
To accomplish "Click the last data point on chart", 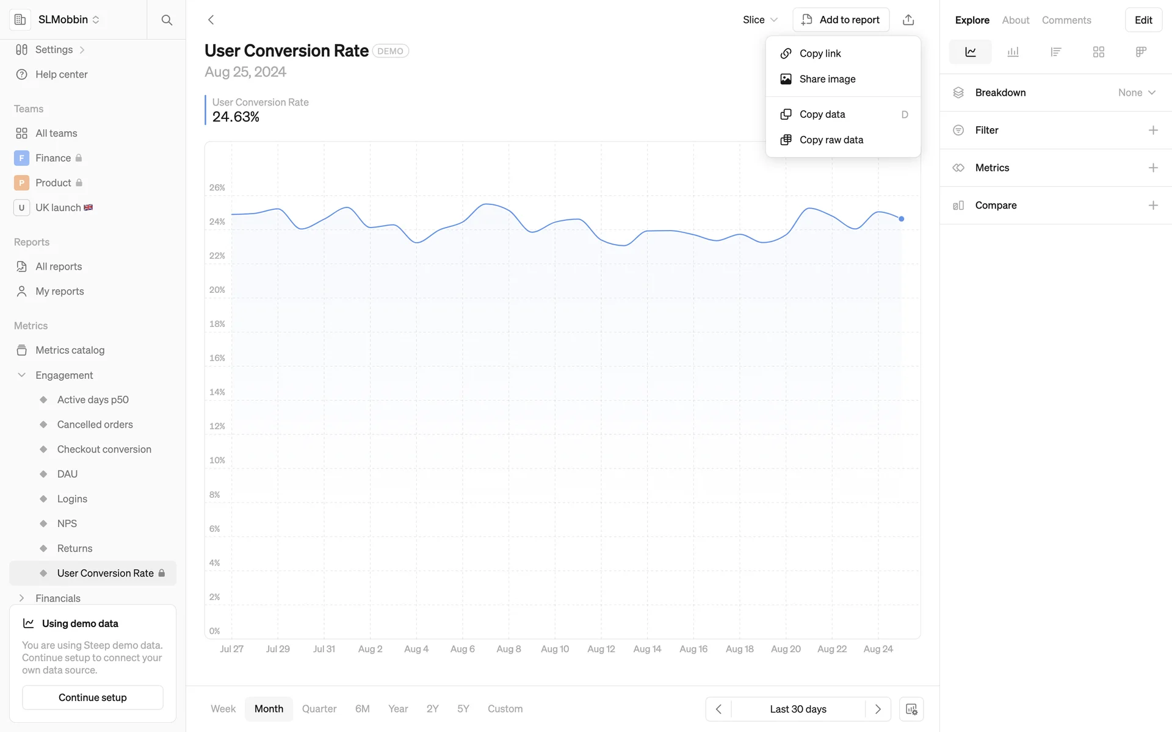I will tap(901, 218).
